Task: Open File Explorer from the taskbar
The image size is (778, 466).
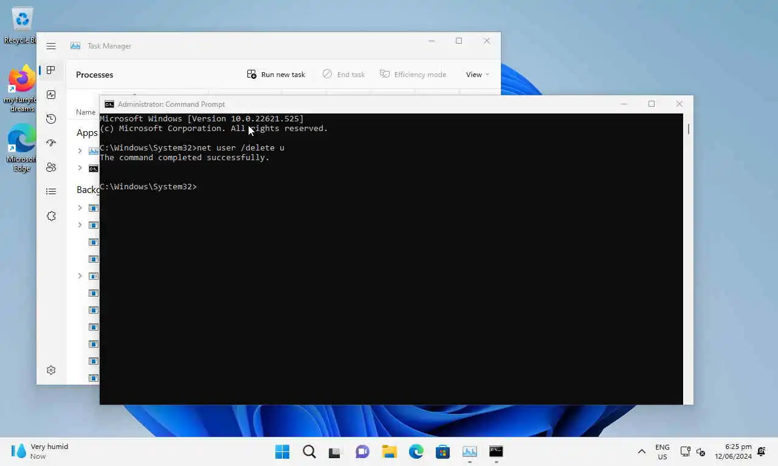Action: pyautogui.click(x=389, y=451)
